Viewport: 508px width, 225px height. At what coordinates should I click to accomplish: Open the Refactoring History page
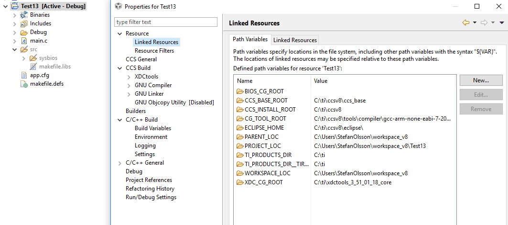point(150,189)
